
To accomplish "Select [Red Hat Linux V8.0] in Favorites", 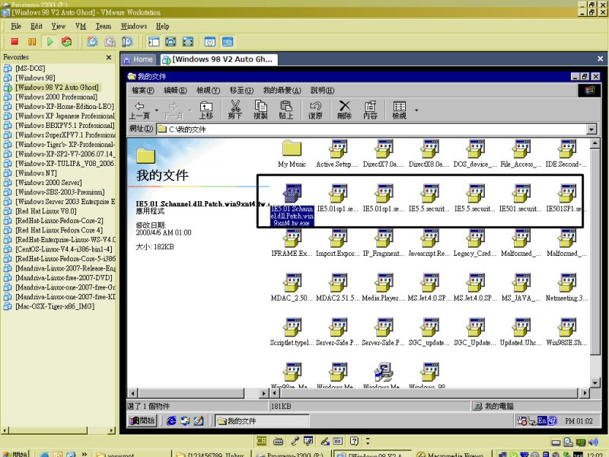I will tap(46, 211).
